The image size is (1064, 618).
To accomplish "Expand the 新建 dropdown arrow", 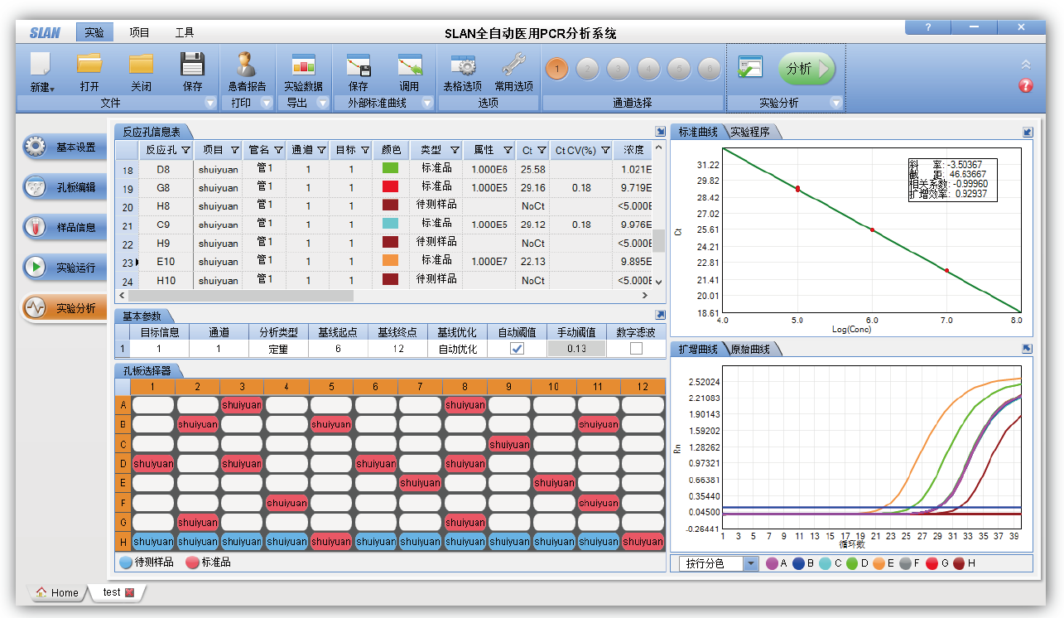I will [52, 89].
